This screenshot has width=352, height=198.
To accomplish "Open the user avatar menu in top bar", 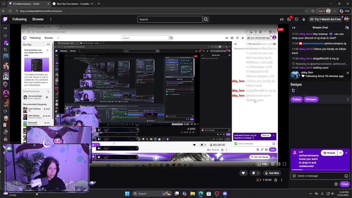I will [x=347, y=19].
